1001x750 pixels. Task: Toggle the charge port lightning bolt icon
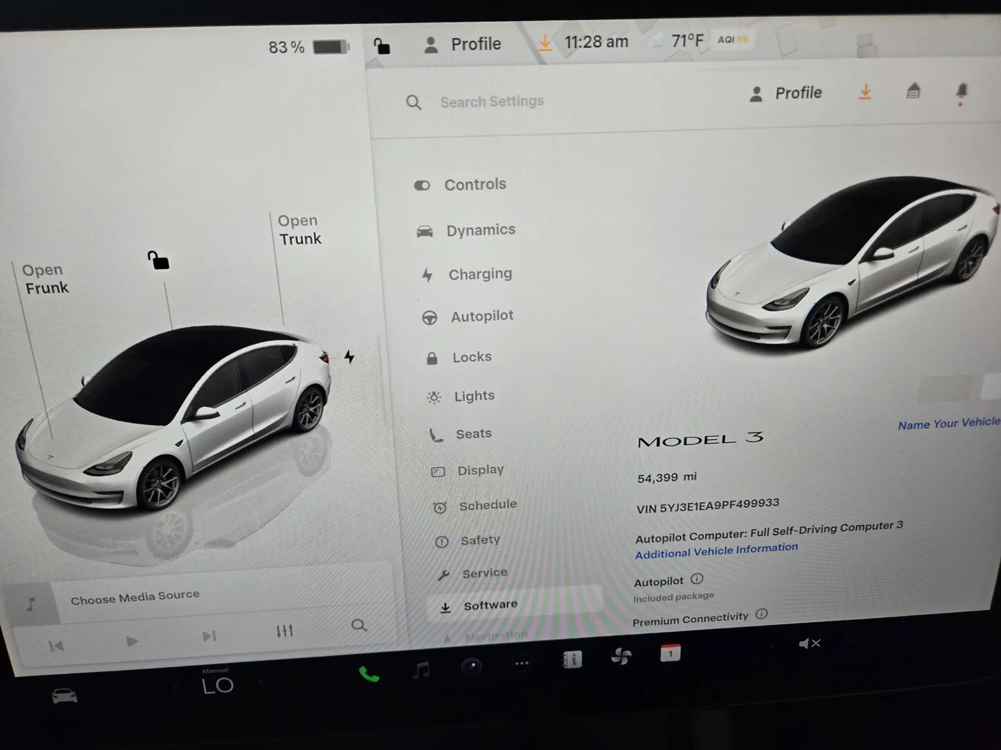349,357
